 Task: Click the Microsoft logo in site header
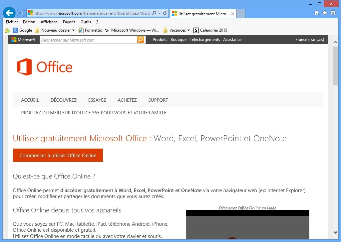pyautogui.click(x=23, y=40)
